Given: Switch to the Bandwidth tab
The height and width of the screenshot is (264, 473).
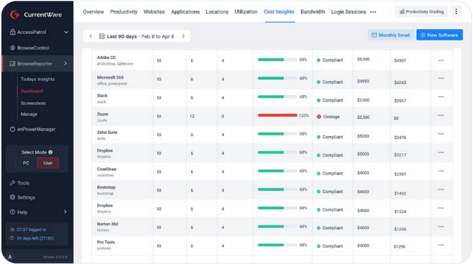Looking at the screenshot, I should tap(313, 12).
